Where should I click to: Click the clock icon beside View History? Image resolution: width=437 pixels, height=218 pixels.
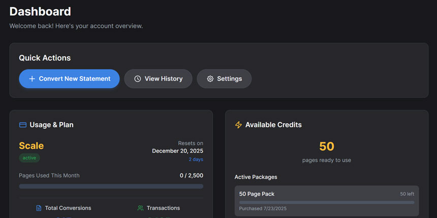137,79
